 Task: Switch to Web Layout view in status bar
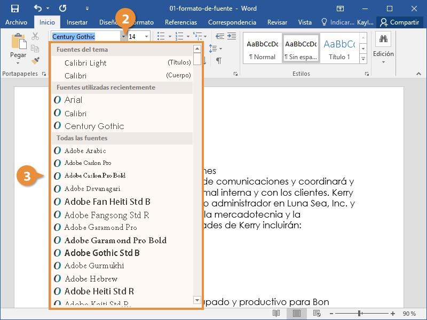point(317,314)
